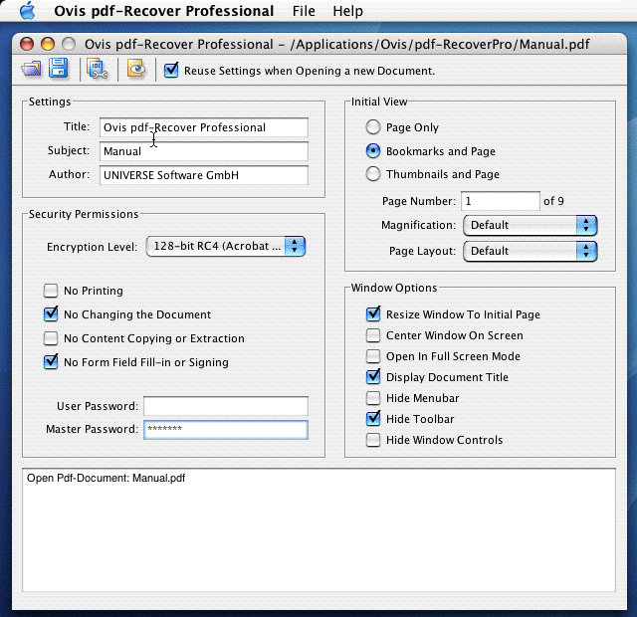Open the Apple menu
The height and width of the screenshot is (617, 637).
pyautogui.click(x=28, y=11)
